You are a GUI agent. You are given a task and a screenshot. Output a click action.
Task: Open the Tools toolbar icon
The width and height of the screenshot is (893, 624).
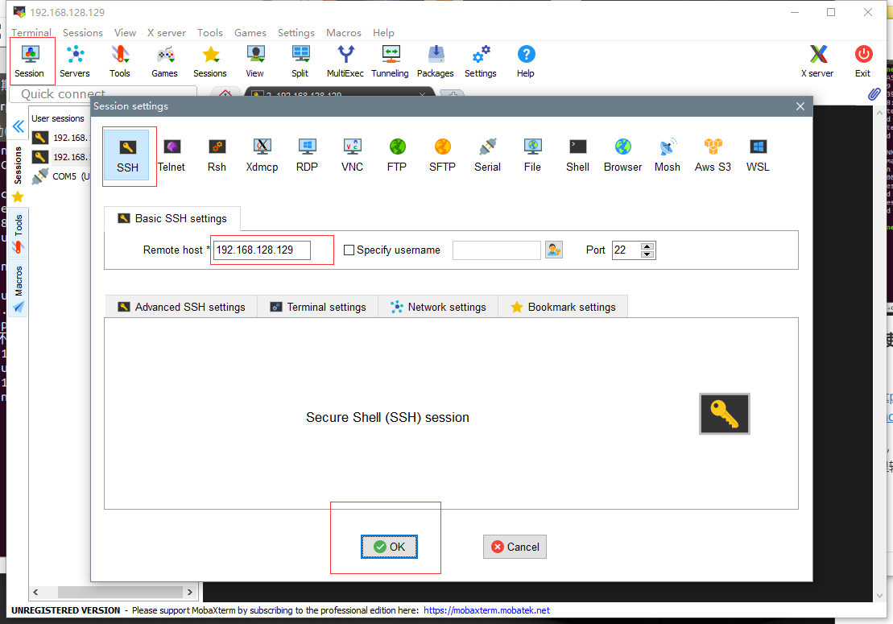[120, 61]
